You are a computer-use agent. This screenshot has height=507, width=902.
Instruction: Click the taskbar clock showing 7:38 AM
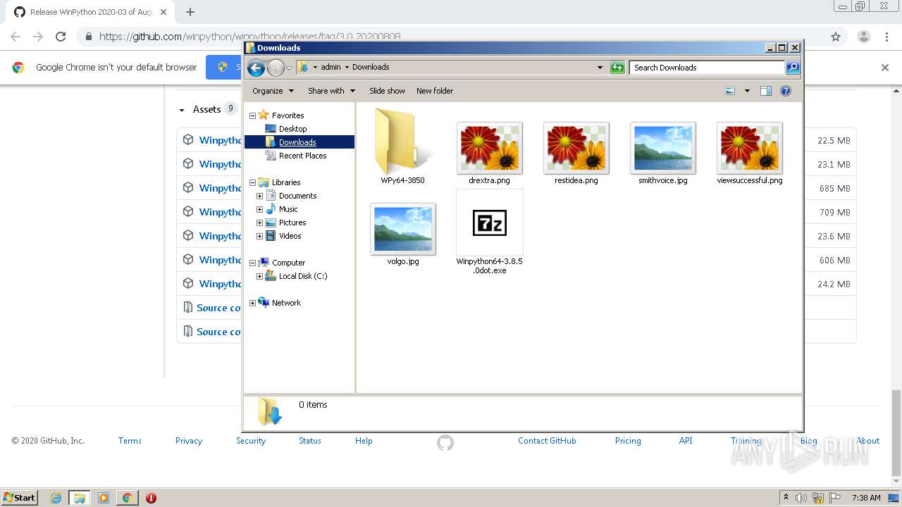[x=866, y=498]
